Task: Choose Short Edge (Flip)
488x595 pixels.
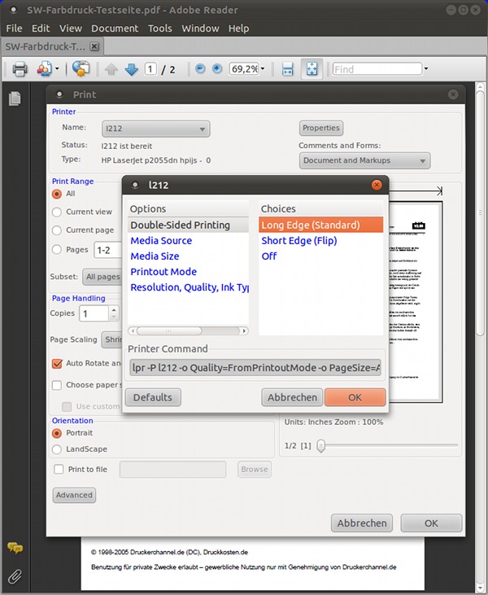Action: pos(320,241)
